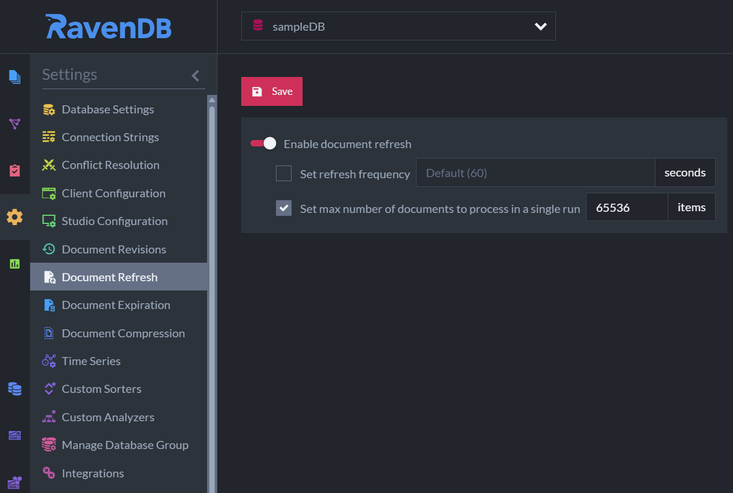Collapse the Settings menu with chevron

point(196,75)
